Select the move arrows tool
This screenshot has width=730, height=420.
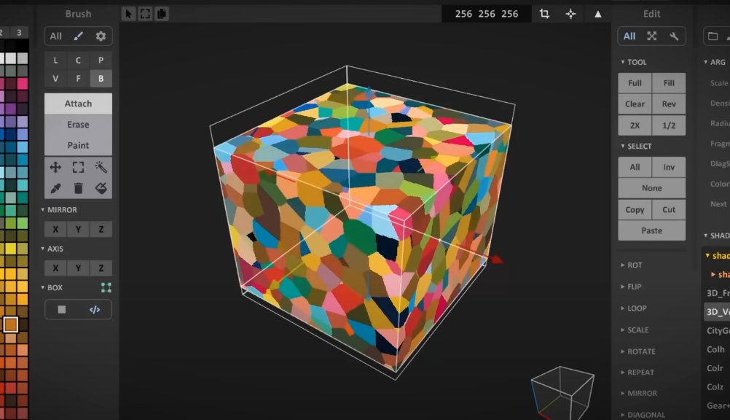tap(55, 168)
